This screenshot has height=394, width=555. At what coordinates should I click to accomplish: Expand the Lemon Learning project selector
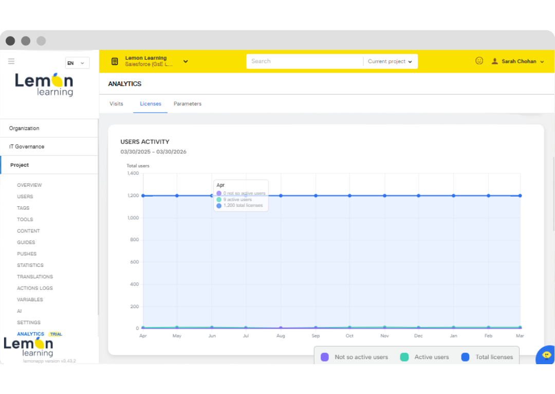click(x=186, y=62)
